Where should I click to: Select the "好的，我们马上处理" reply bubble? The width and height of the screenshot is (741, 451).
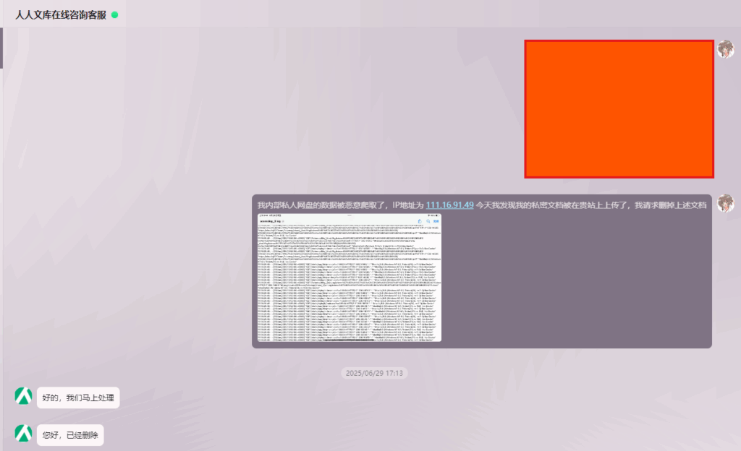click(x=77, y=398)
